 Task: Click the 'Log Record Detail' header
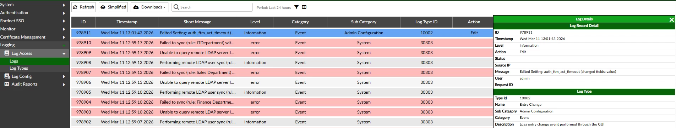coord(584,26)
